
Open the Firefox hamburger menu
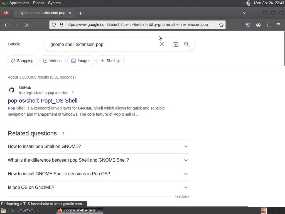pyautogui.click(x=278, y=25)
